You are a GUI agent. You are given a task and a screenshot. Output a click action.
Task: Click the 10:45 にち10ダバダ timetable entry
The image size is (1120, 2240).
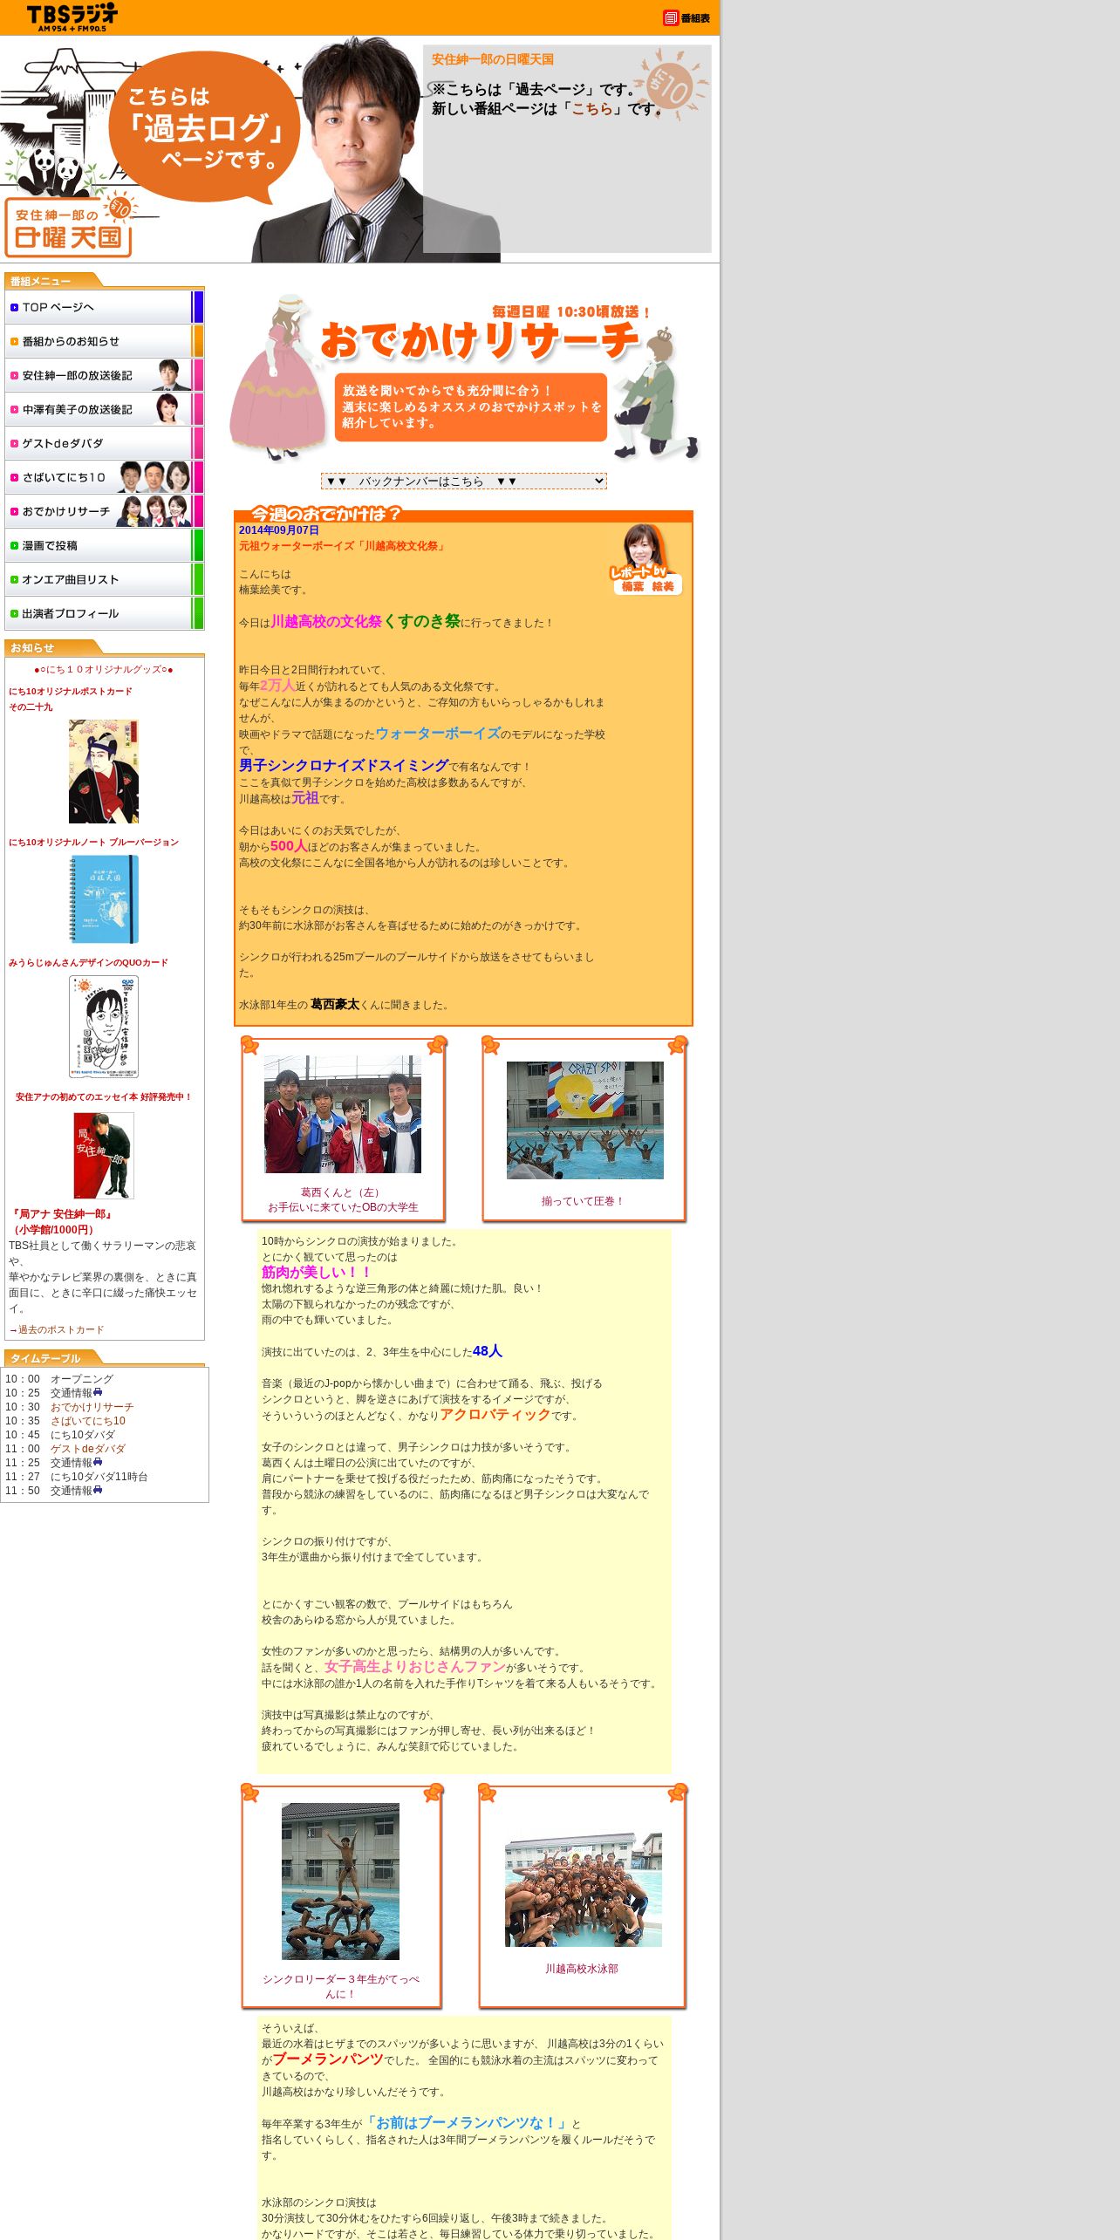click(x=60, y=1435)
